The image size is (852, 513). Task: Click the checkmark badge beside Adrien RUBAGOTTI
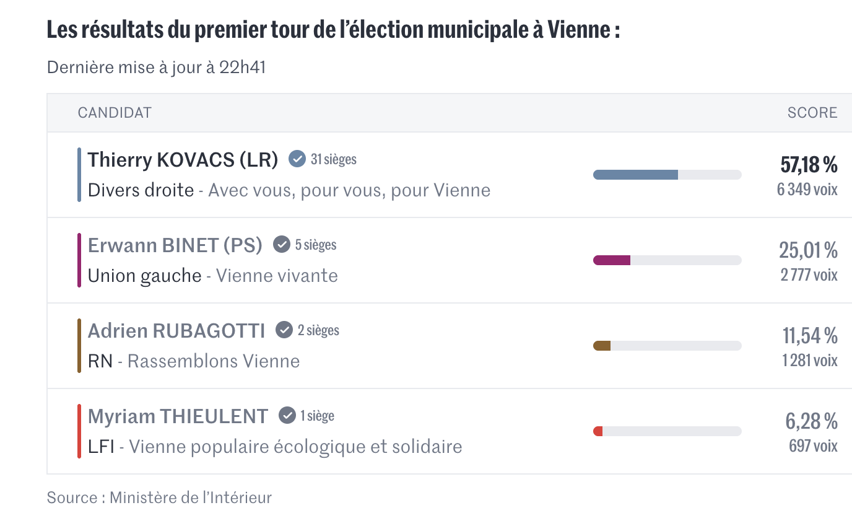(x=284, y=330)
